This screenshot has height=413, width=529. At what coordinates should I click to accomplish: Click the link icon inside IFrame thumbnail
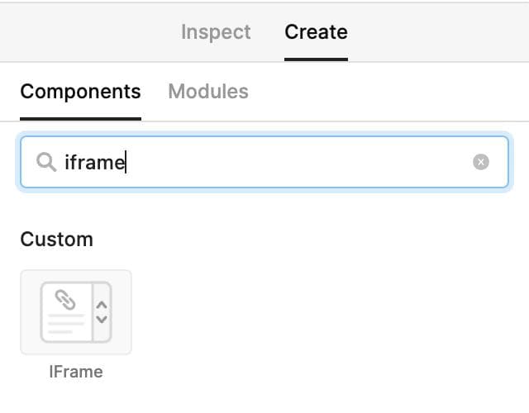pyautogui.click(x=64, y=298)
